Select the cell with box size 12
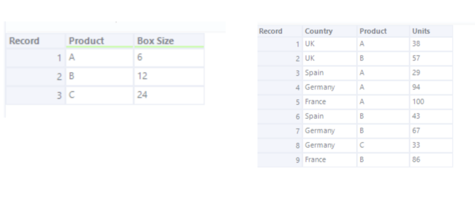Screen dimensions: 475x211 (x=169, y=76)
